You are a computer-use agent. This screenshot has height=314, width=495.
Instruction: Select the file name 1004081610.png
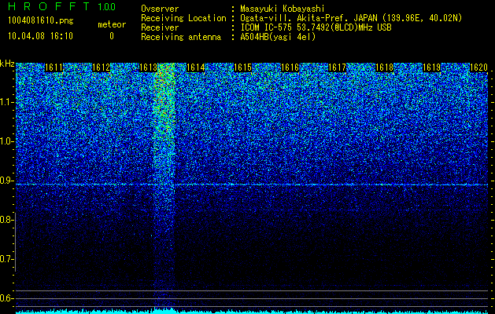pyautogui.click(x=41, y=20)
